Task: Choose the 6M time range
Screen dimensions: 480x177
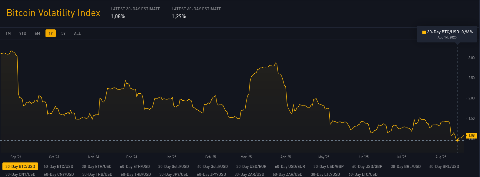Action: 37,33
